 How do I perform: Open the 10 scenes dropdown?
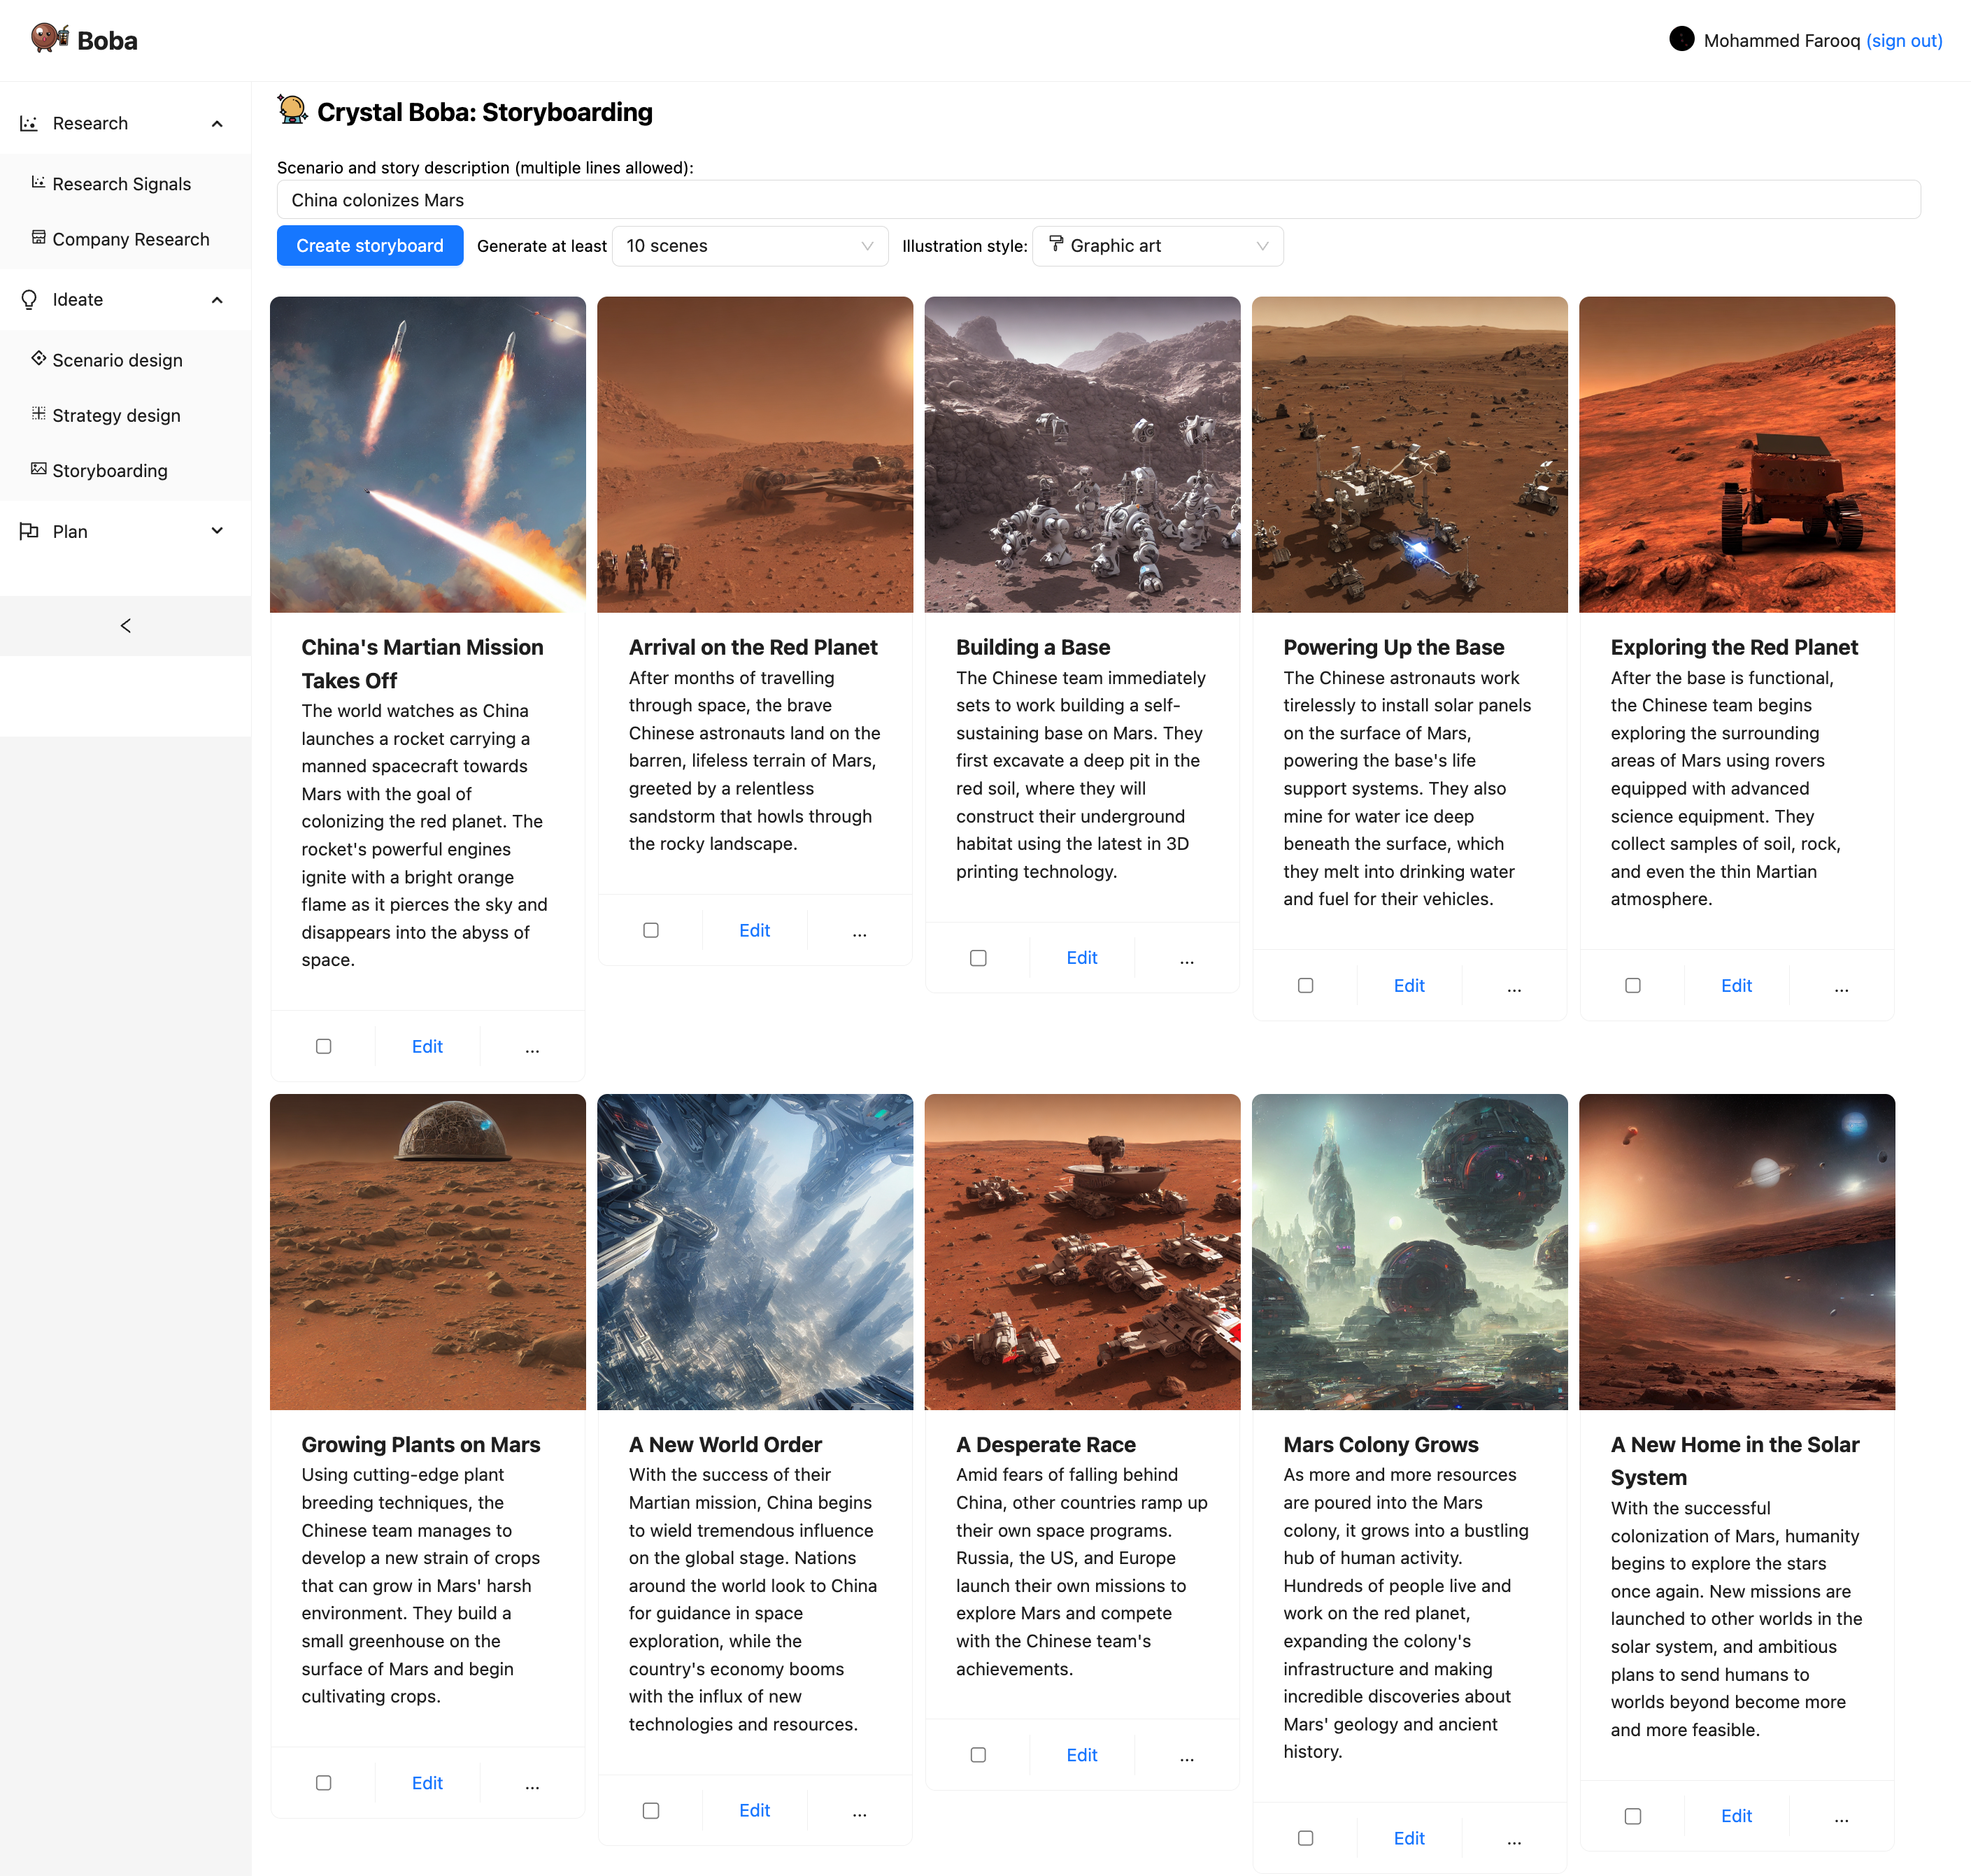(749, 246)
